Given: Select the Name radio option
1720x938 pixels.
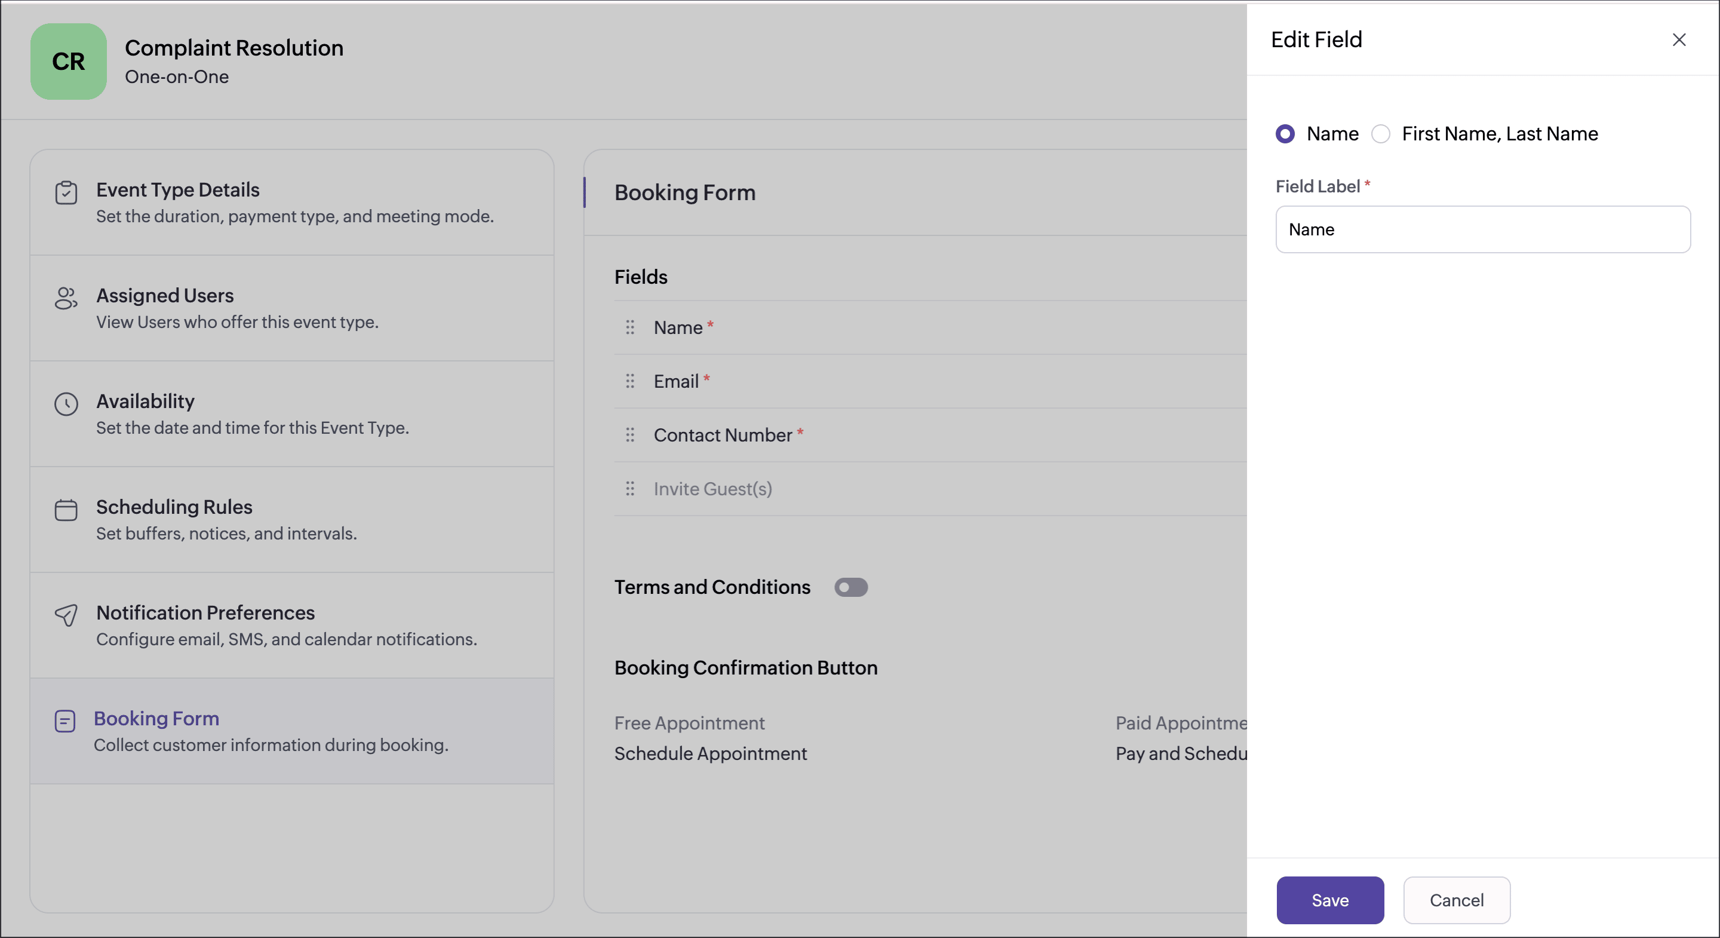Looking at the screenshot, I should click(x=1285, y=134).
